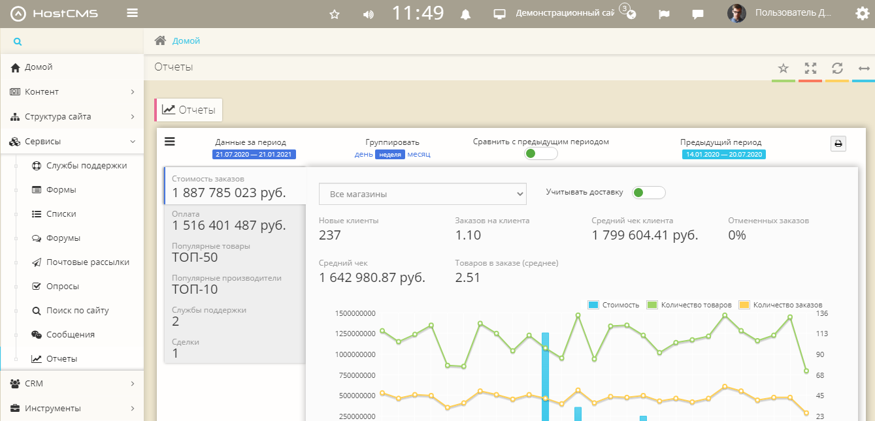Image resolution: width=875 pixels, height=421 pixels.
Task: Open the events icon with badge 3
Action: (x=629, y=12)
